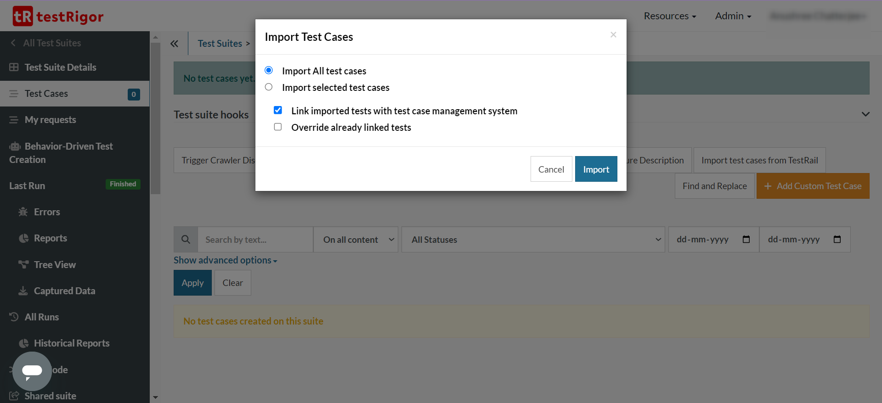Close the Import Test Cases dialog
This screenshot has height=403, width=882.
pyautogui.click(x=613, y=35)
